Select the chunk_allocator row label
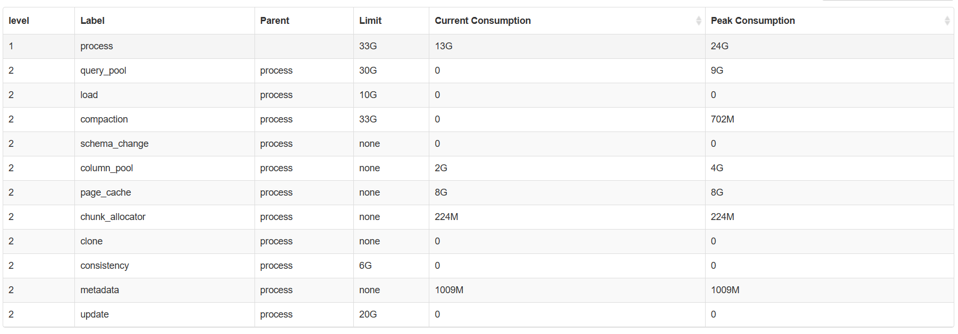Viewport: 958px width, 334px height. 113,217
